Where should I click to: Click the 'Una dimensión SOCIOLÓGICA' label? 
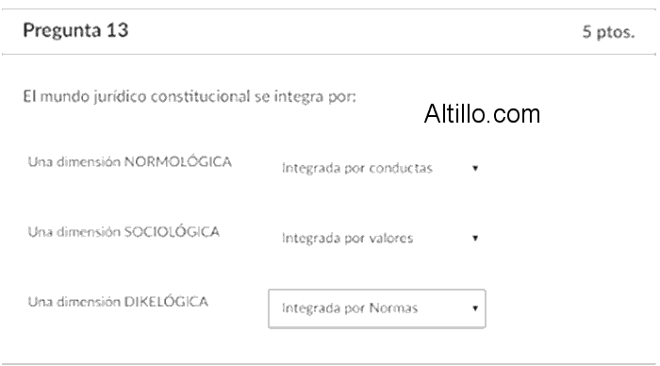tap(124, 232)
